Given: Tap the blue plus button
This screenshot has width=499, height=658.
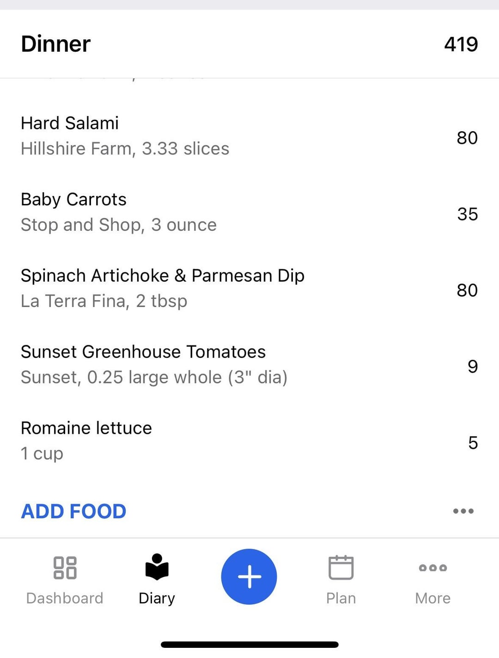Looking at the screenshot, I should coord(249,577).
